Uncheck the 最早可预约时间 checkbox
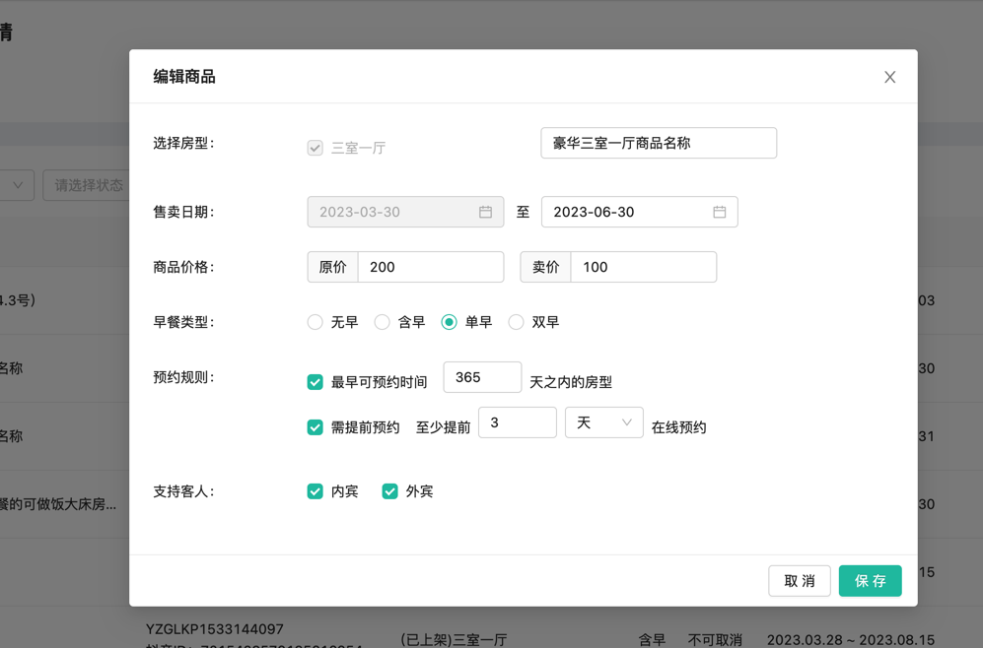The width and height of the screenshot is (983, 648). (x=315, y=382)
